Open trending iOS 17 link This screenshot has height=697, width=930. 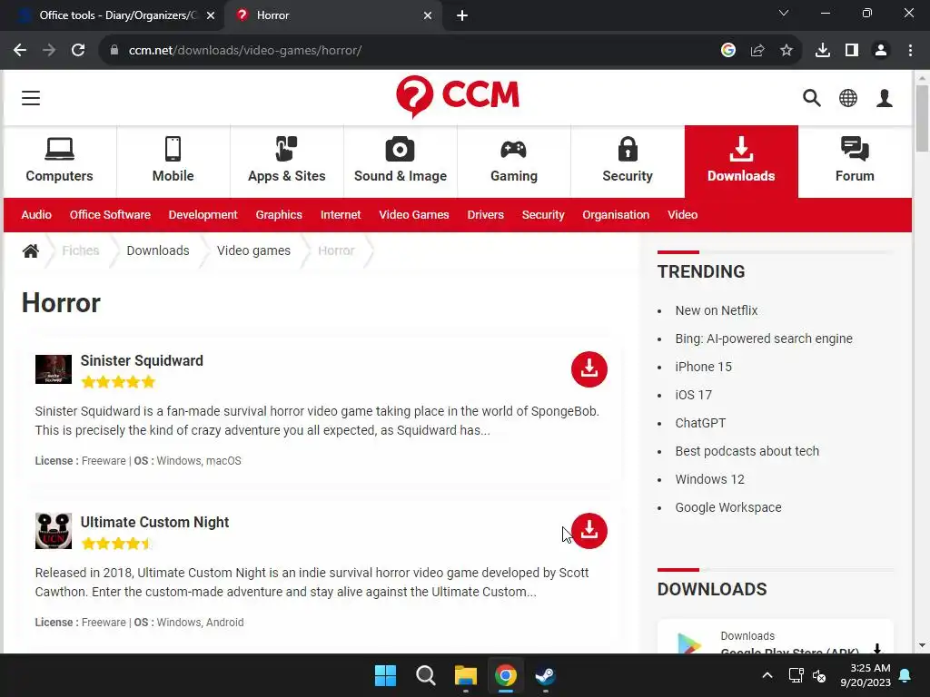click(693, 395)
